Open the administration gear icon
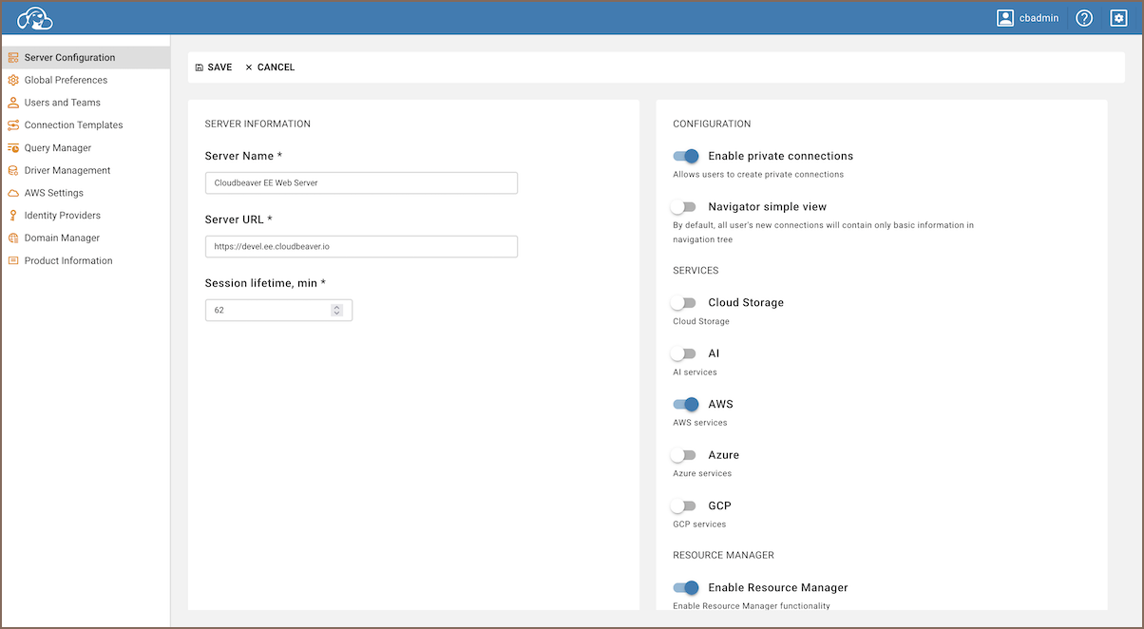Image resolution: width=1144 pixels, height=629 pixels. (x=1118, y=18)
